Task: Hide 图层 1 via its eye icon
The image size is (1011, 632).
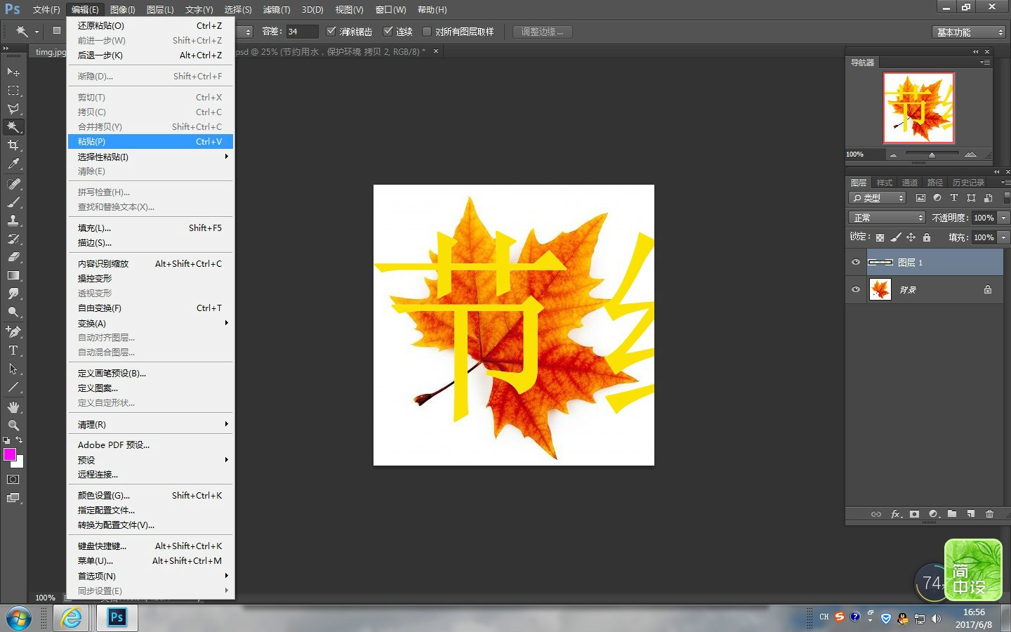Action: click(856, 263)
